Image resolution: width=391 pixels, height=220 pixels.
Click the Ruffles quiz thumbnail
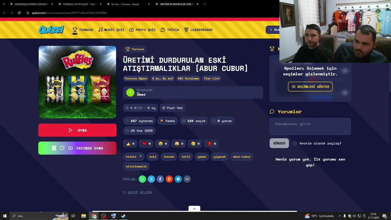pos(77,82)
